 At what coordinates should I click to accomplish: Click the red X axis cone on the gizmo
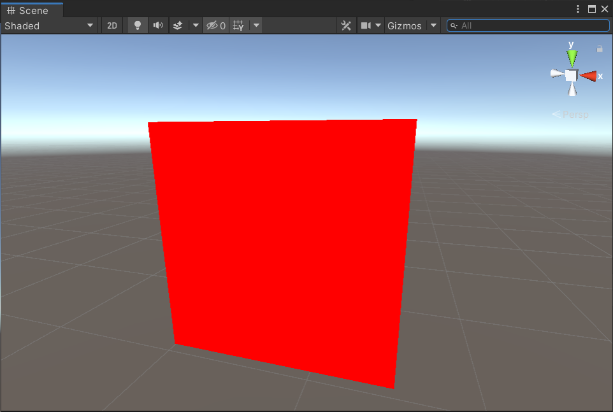pyautogui.click(x=590, y=76)
